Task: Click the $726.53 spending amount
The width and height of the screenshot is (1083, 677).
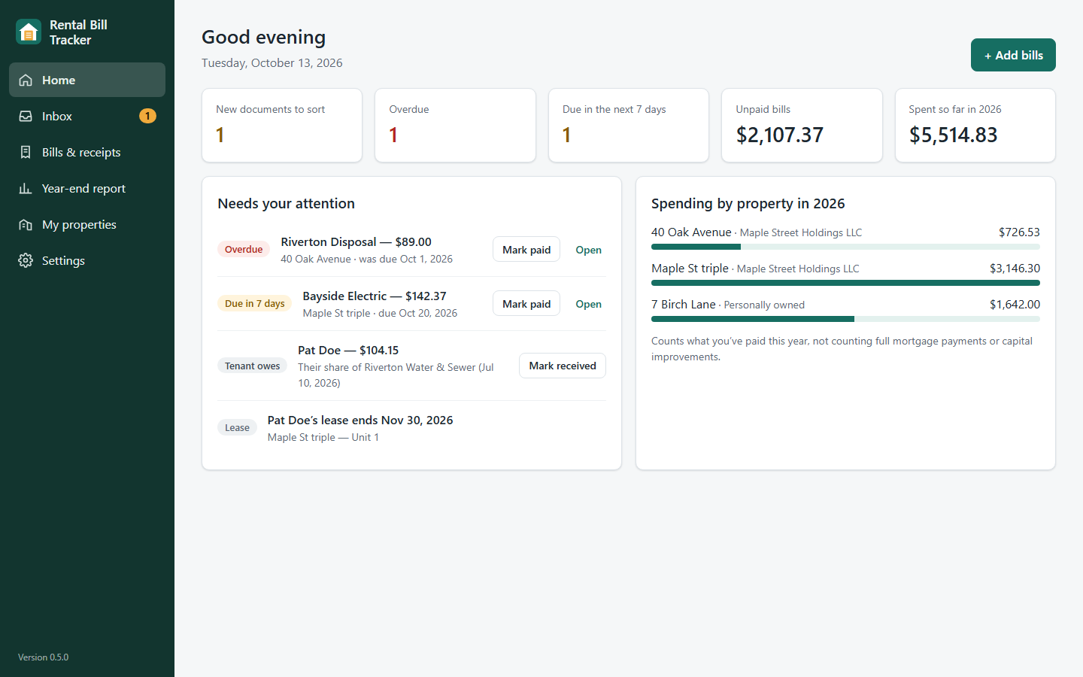Action: pyautogui.click(x=1019, y=232)
